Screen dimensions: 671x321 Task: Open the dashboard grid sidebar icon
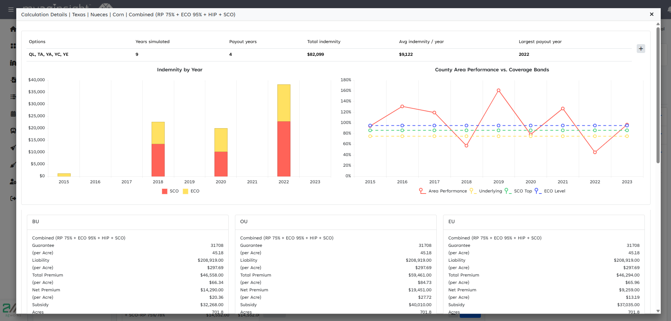click(13, 46)
